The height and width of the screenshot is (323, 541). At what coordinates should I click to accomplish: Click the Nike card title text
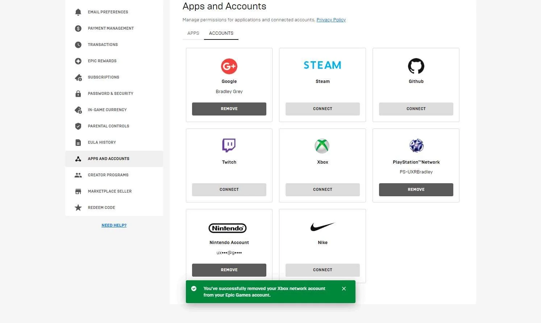(x=322, y=243)
